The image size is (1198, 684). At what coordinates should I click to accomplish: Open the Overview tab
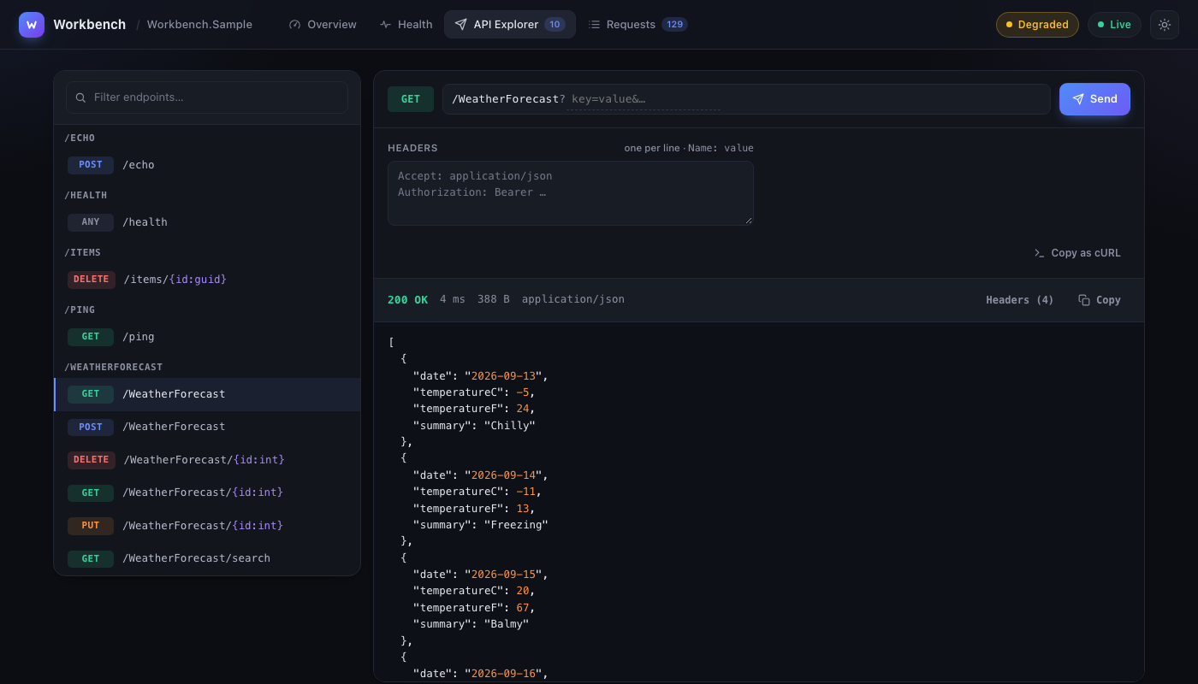click(x=323, y=25)
